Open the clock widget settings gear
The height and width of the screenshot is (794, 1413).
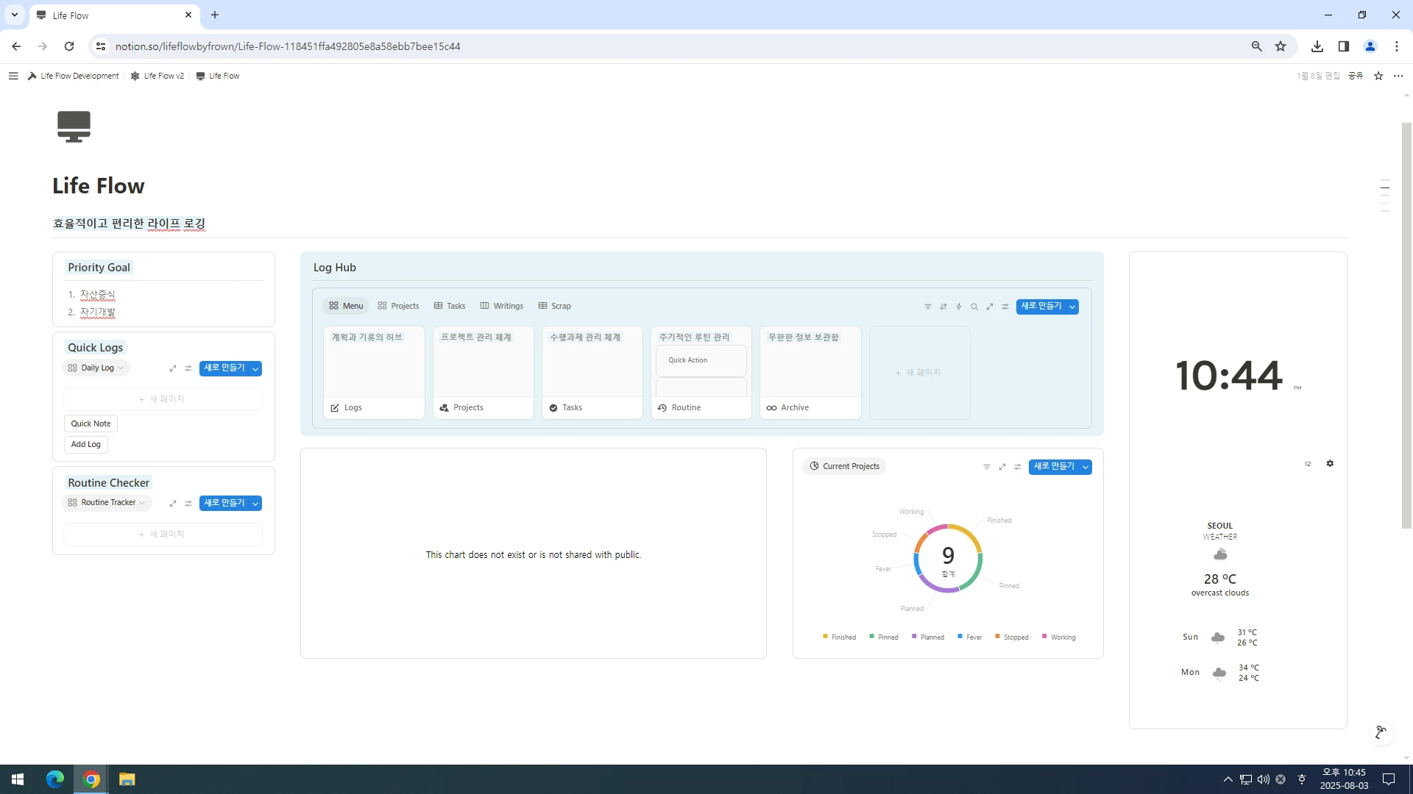click(x=1329, y=464)
